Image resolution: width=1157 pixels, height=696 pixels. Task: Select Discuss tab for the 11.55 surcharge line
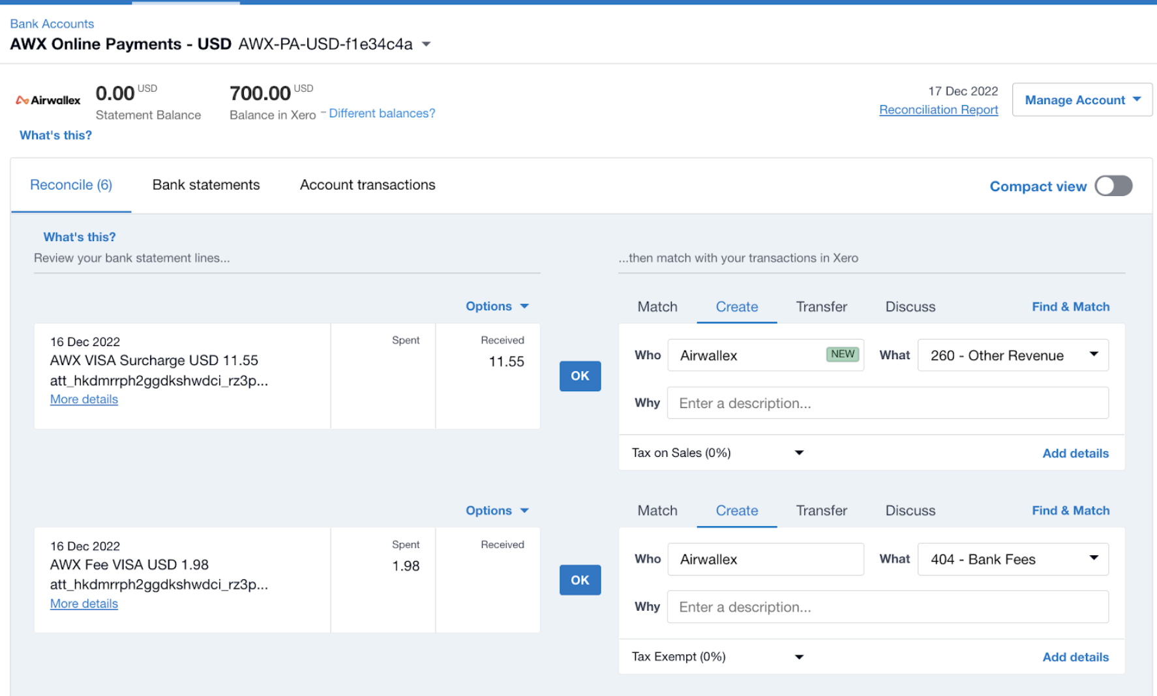[x=910, y=307]
